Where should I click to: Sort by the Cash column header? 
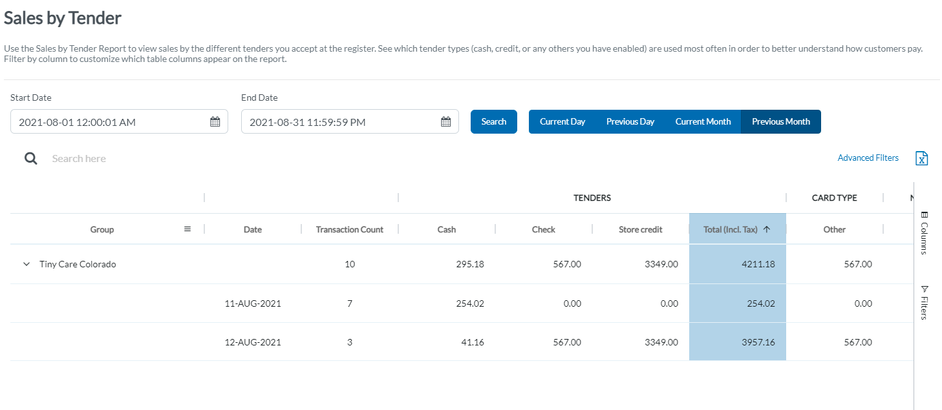(x=447, y=229)
